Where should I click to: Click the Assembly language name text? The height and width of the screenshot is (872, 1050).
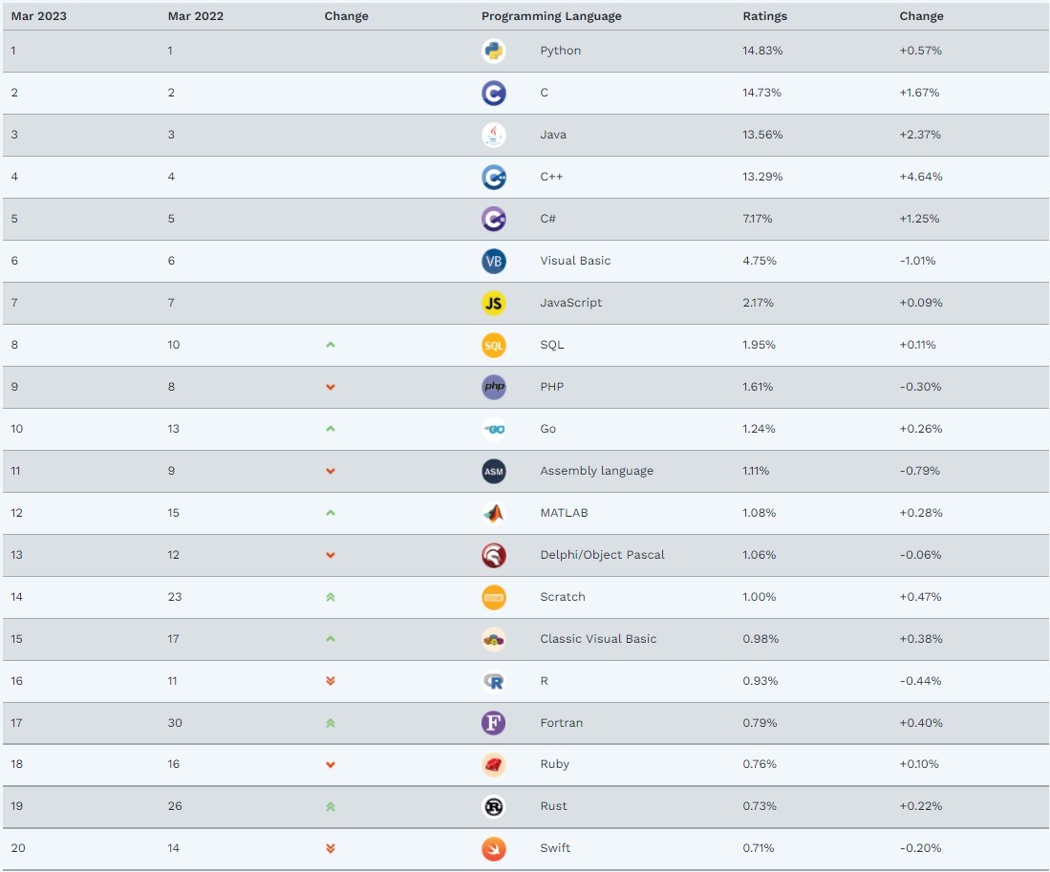point(596,471)
